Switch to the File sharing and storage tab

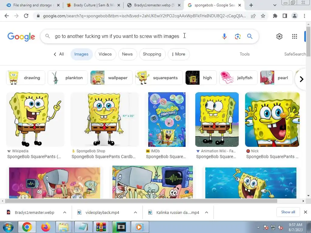(x=32, y=5)
